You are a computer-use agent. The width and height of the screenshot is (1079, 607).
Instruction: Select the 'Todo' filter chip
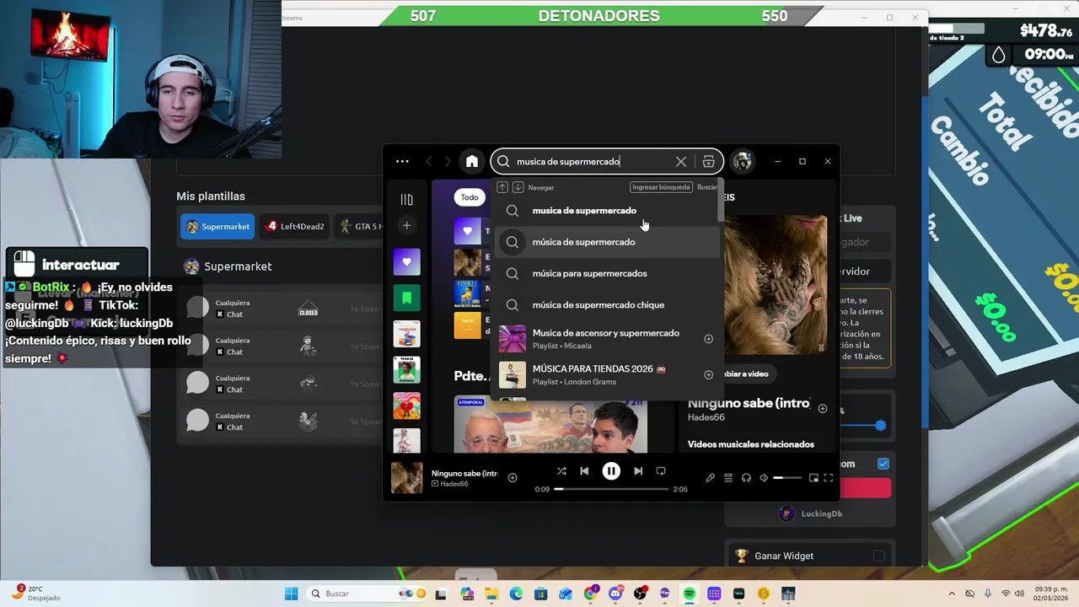[470, 197]
